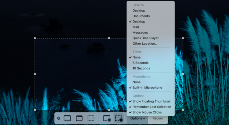
Task: Save recordings to the Documents folder
Action: (x=141, y=16)
